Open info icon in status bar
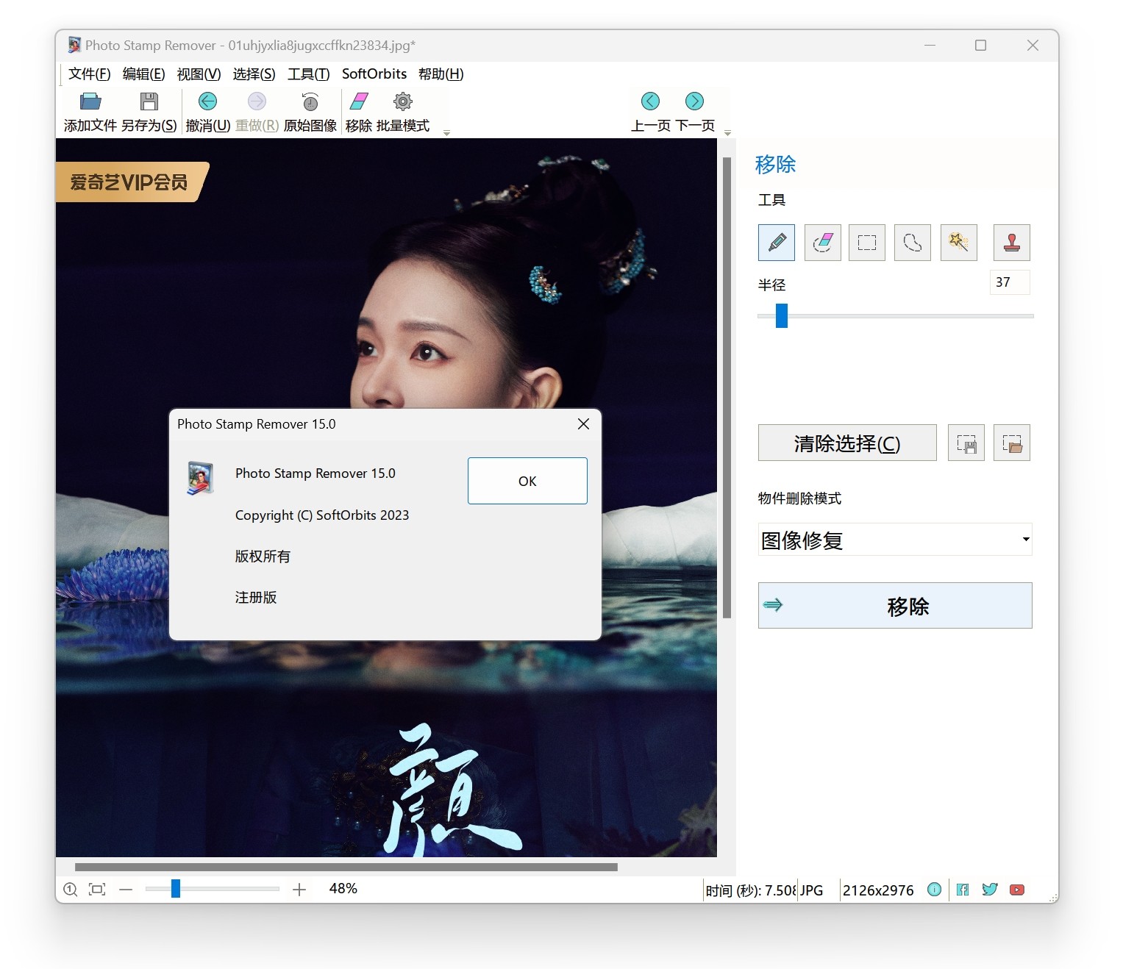 935,890
